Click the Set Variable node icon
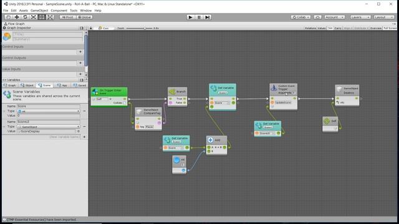Screen dimensions: 399x224 pos(213,88)
